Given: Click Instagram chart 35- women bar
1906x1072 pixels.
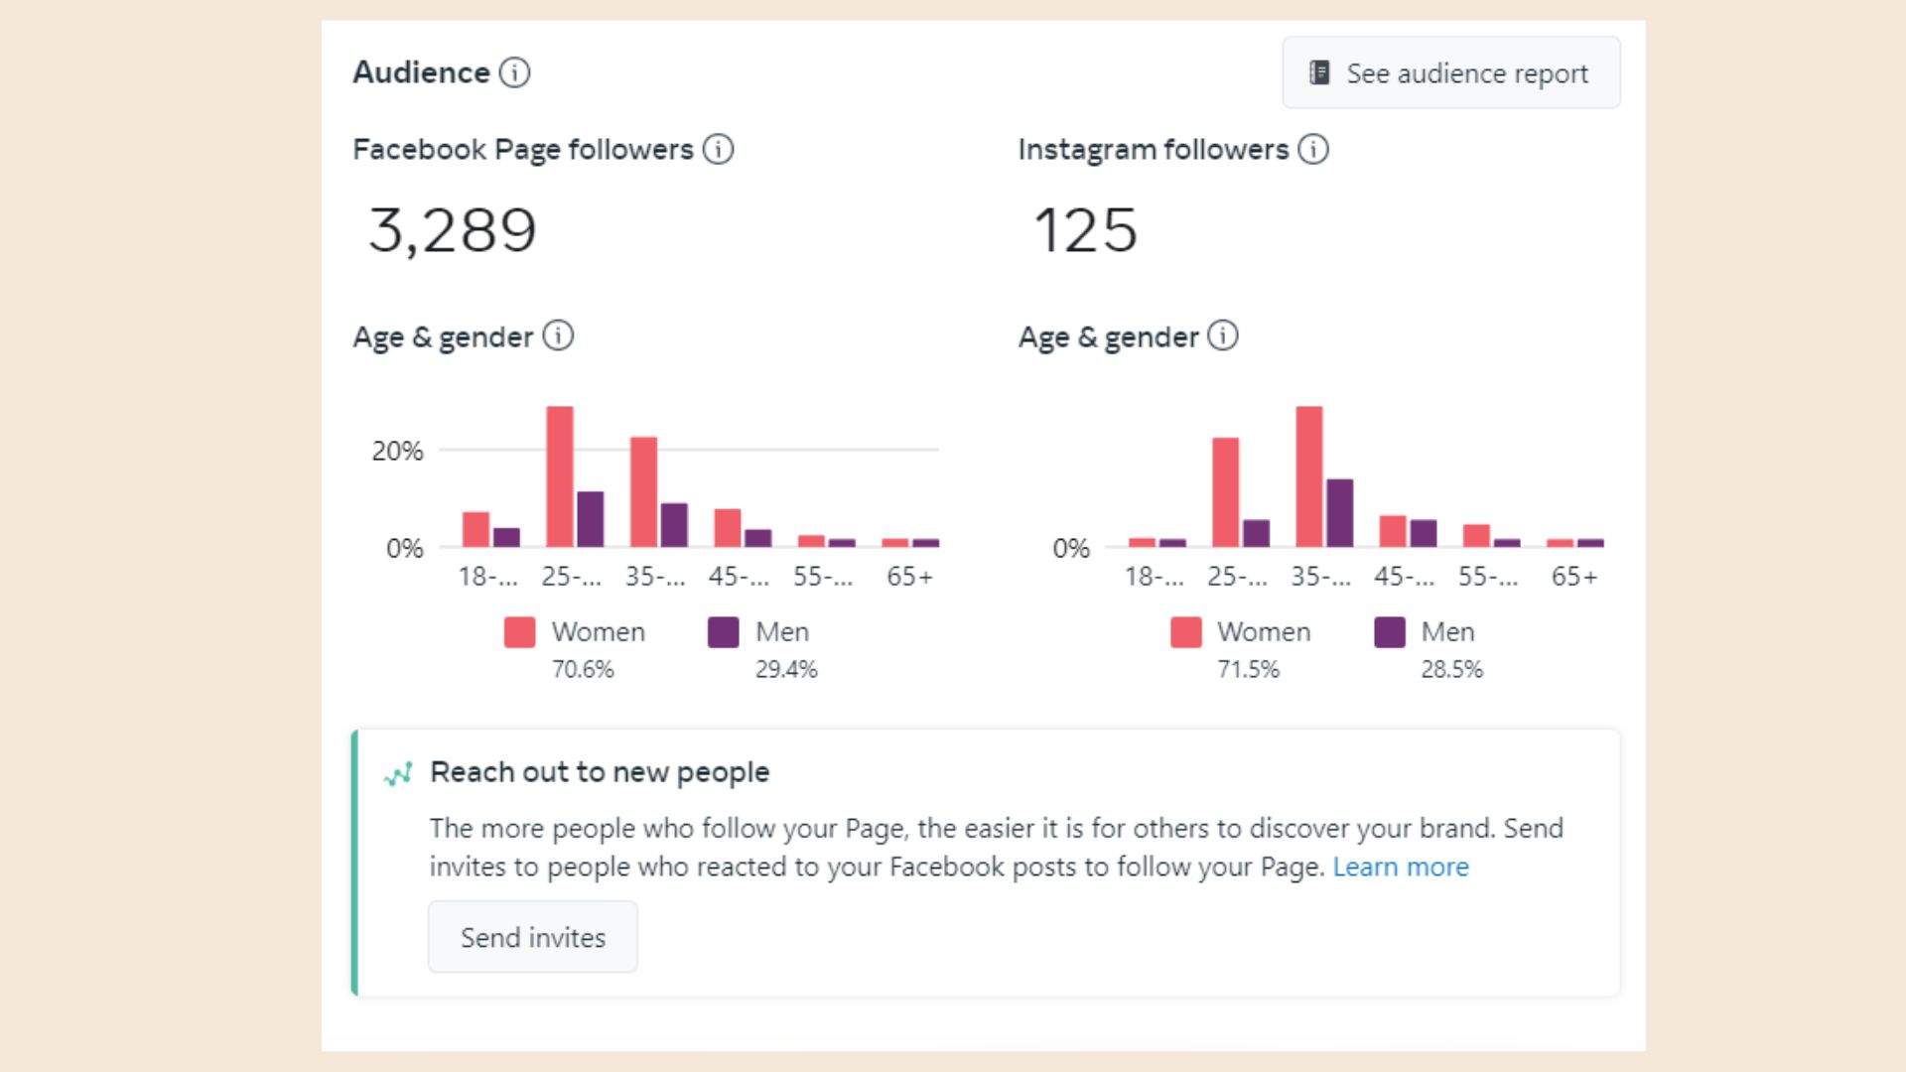Looking at the screenshot, I should pyautogui.click(x=1309, y=476).
